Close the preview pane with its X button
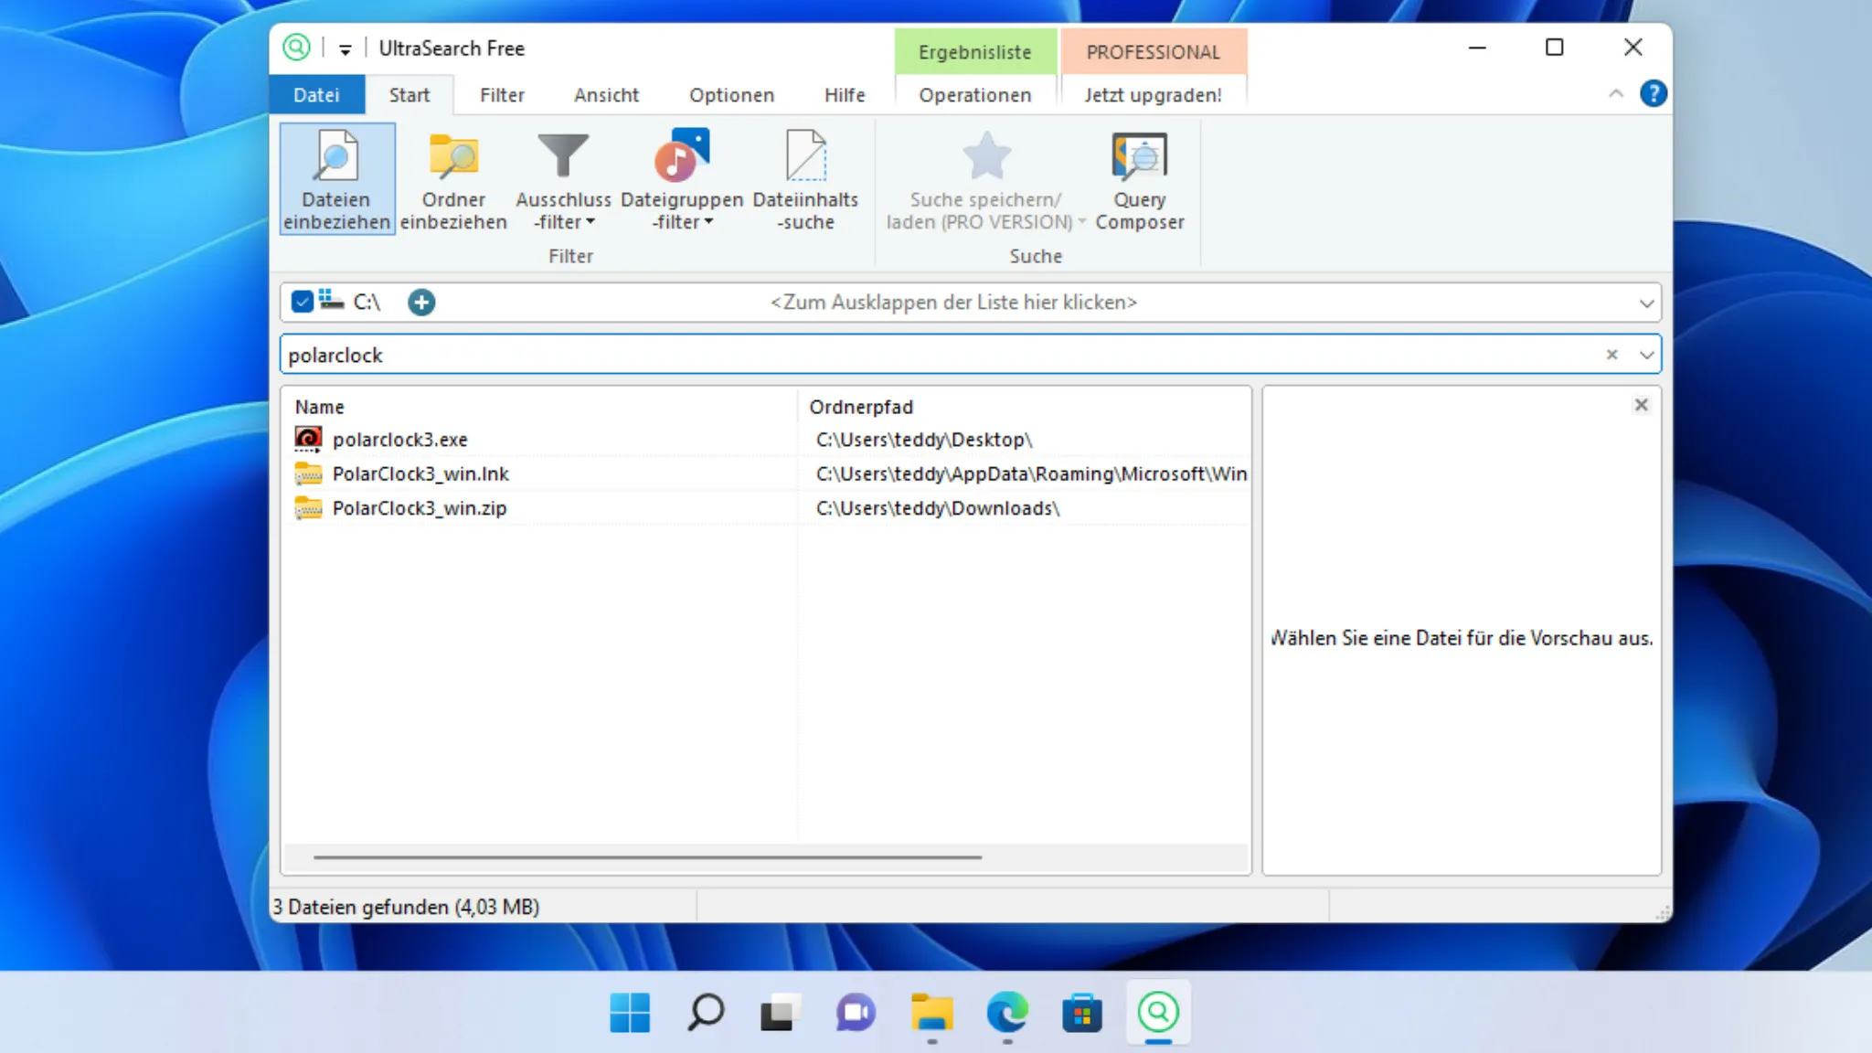The width and height of the screenshot is (1872, 1053). pyautogui.click(x=1642, y=404)
